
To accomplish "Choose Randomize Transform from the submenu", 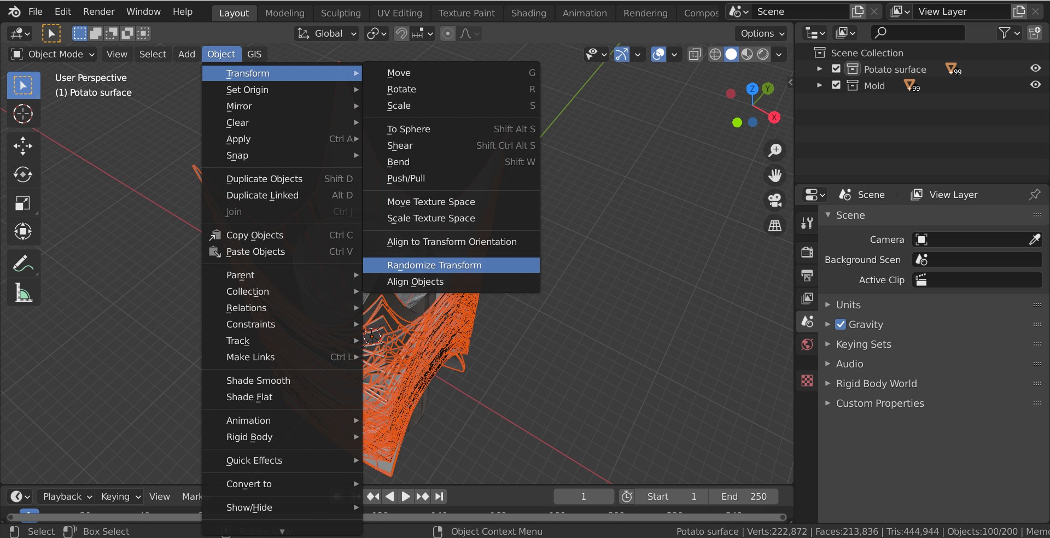I will [434, 265].
